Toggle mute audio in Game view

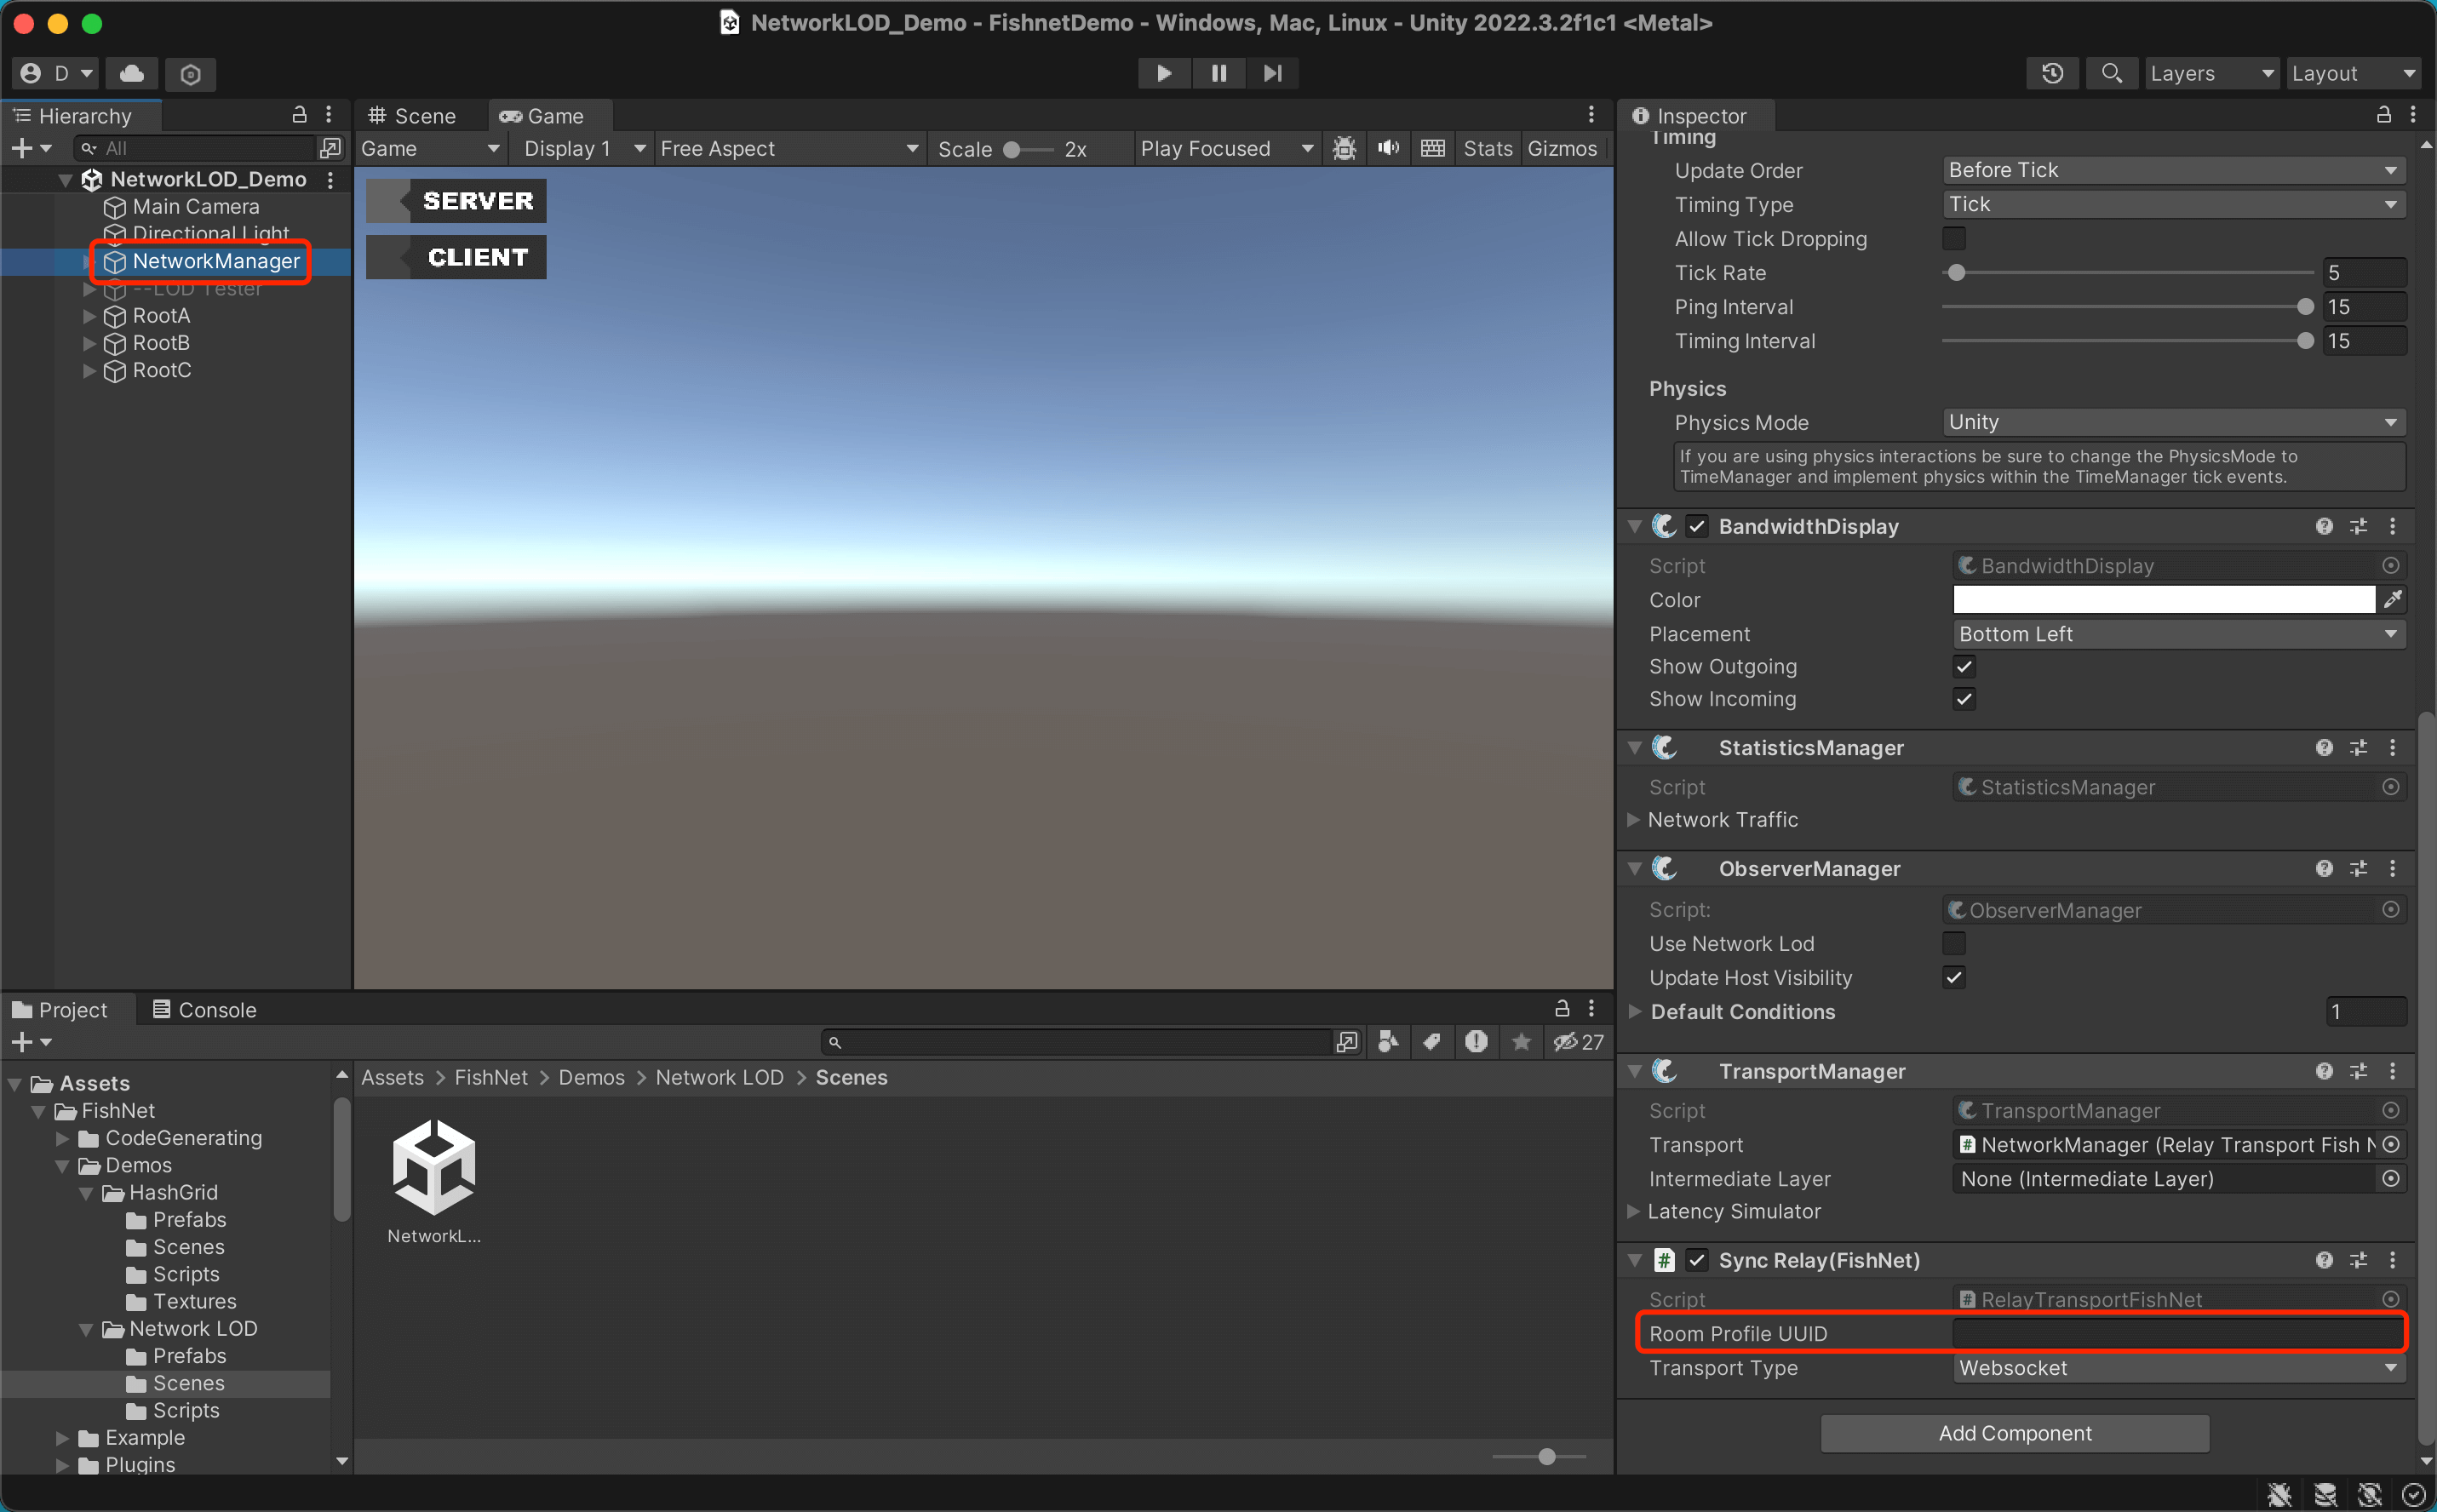point(1388,148)
